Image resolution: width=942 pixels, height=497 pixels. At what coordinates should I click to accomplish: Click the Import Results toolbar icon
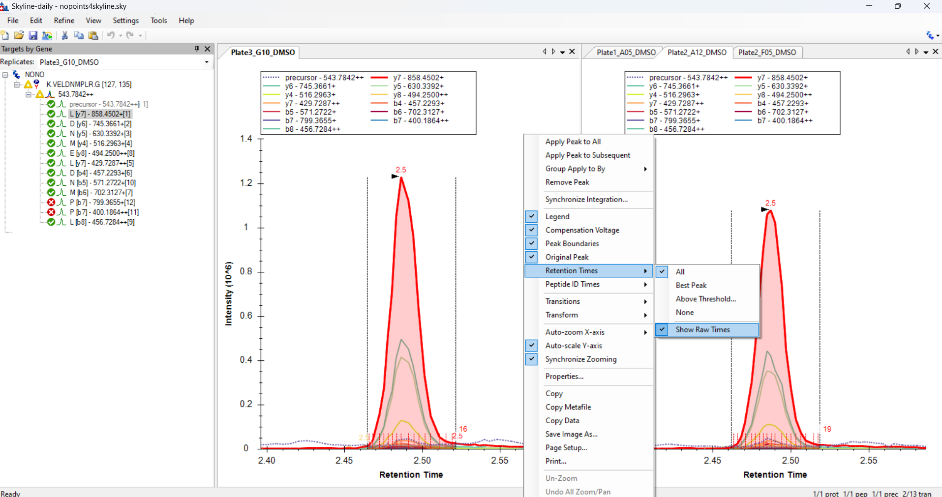click(47, 35)
